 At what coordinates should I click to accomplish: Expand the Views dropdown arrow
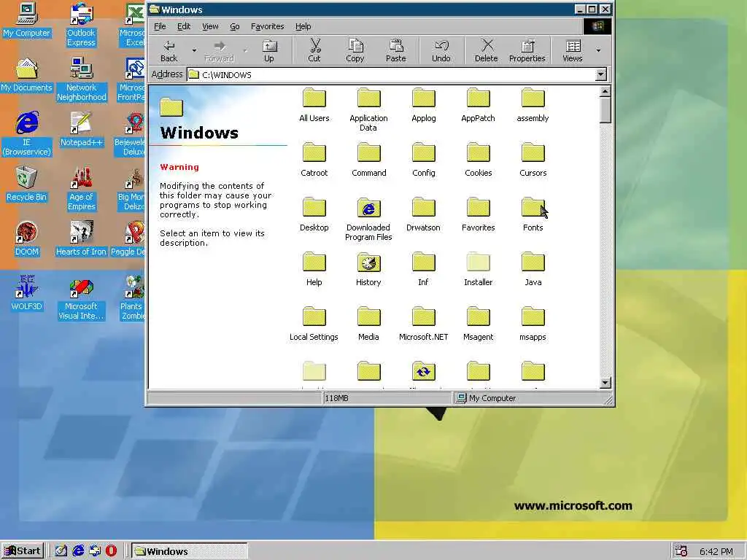598,50
